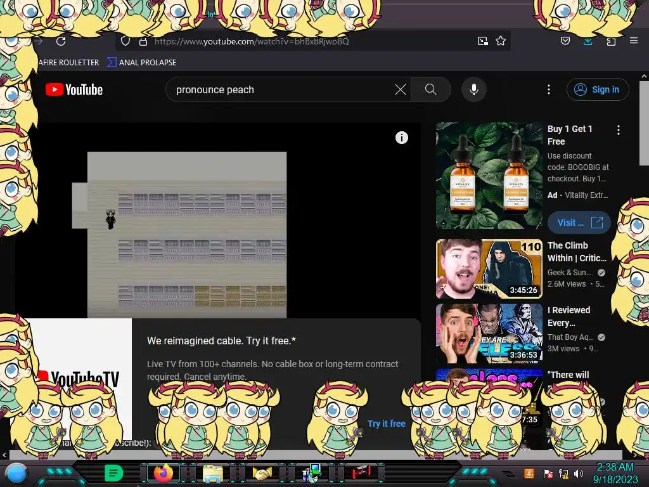Click the Vitality Extr advertiser name
This screenshot has width=649, height=487.
coord(586,195)
